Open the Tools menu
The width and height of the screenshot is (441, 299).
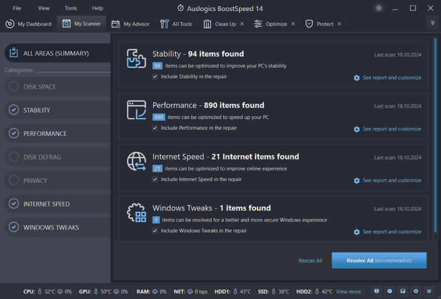point(71,8)
